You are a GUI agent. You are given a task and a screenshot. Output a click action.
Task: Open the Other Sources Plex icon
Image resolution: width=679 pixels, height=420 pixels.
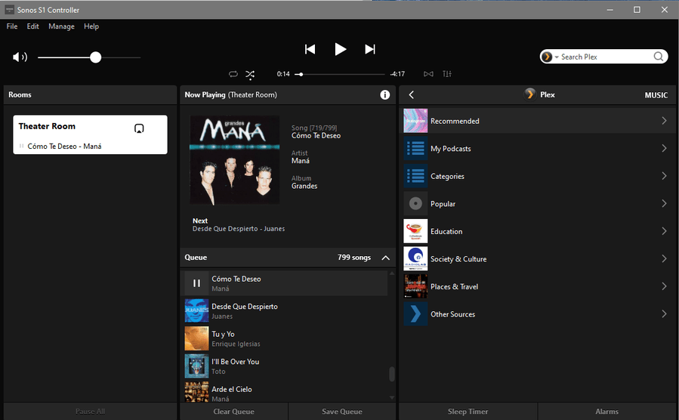click(x=415, y=314)
